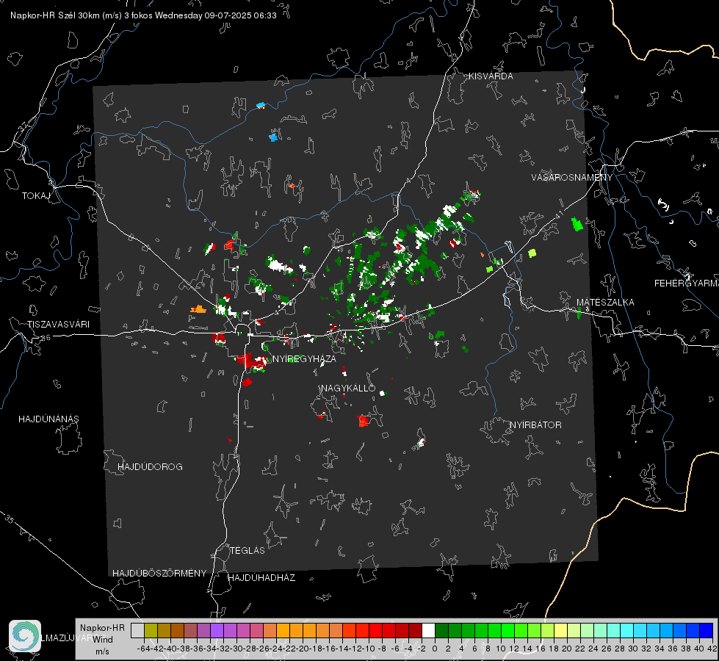The height and width of the screenshot is (661, 719).
Task: Click the KISVÁRDA city label
Action: (491, 76)
